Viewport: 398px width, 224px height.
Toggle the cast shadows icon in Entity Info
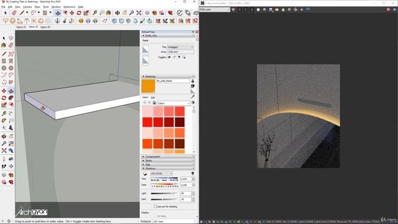pos(184,57)
